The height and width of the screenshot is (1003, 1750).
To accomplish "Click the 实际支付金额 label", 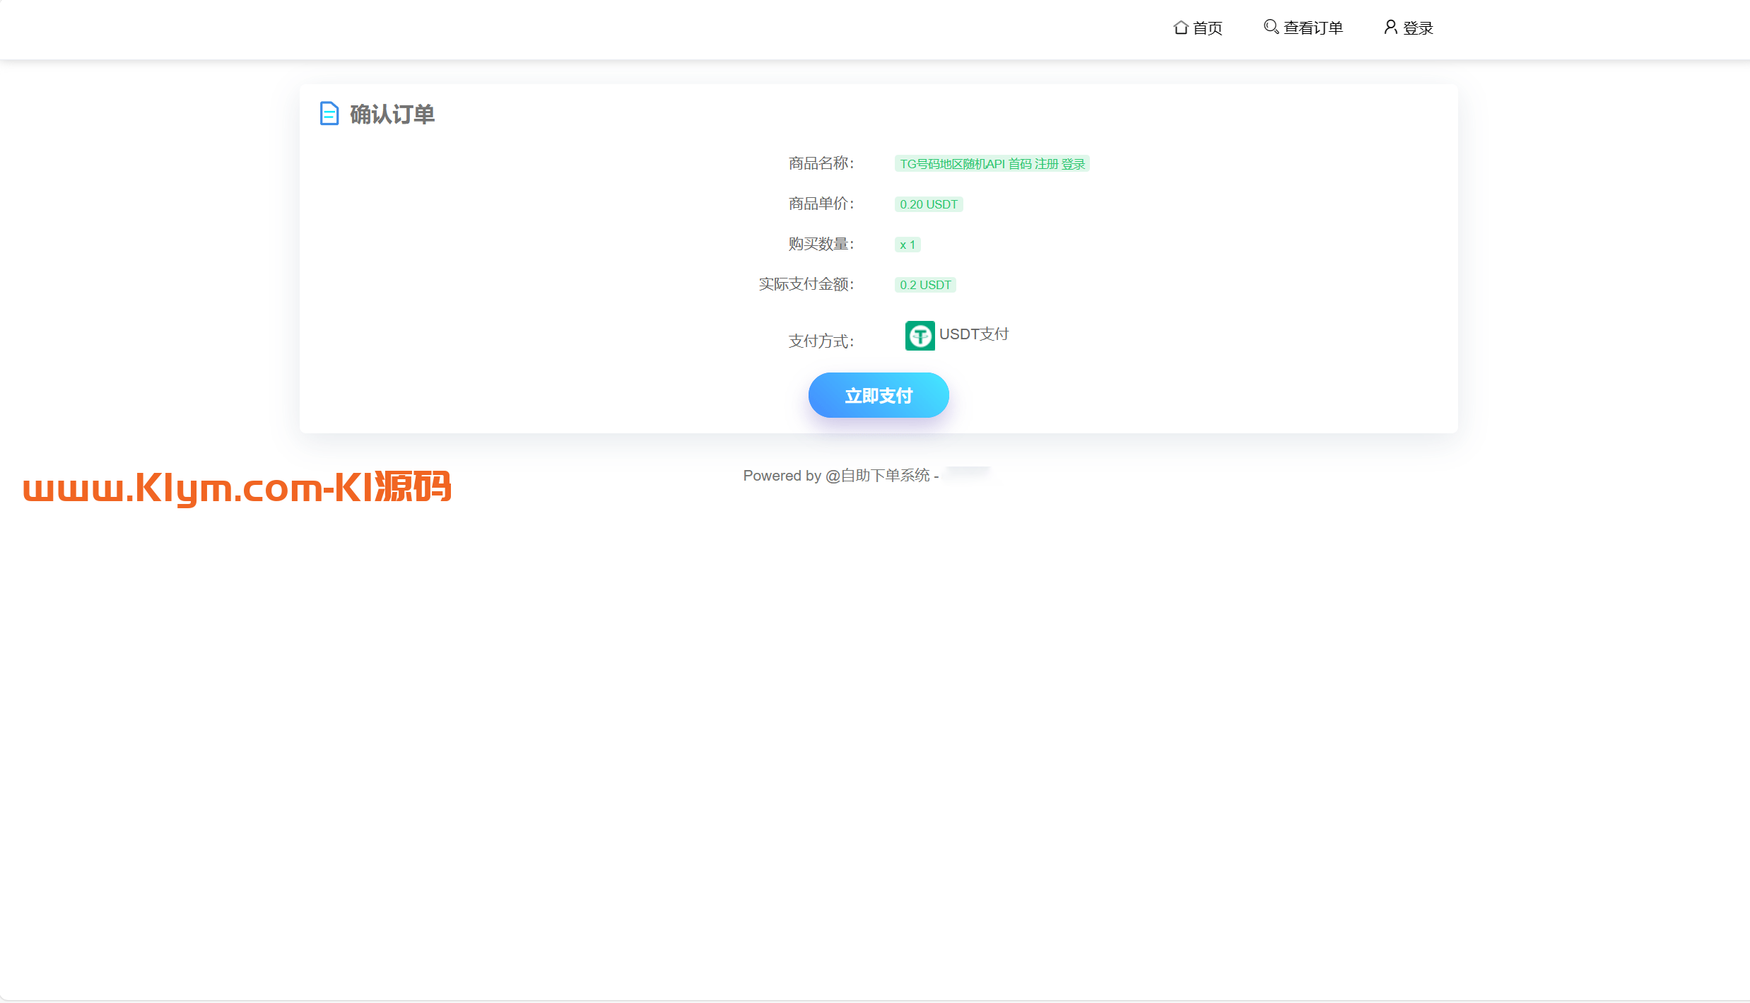I will point(806,284).
